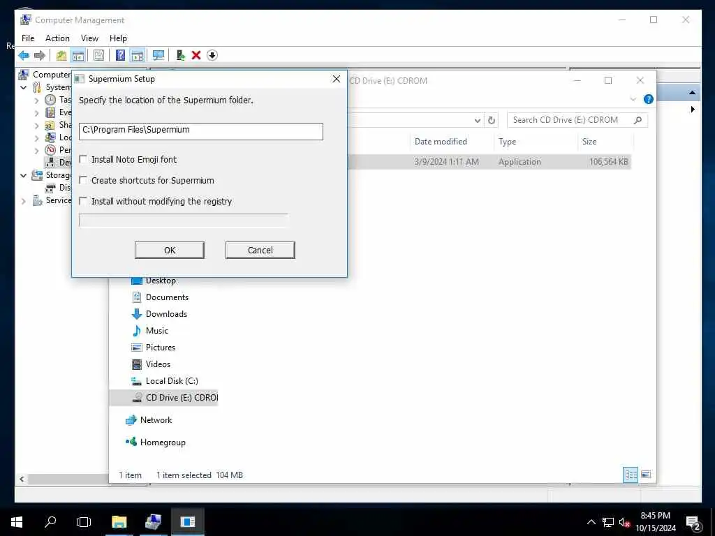715x536 pixels.
Task: Open the File menu
Action: (28, 38)
